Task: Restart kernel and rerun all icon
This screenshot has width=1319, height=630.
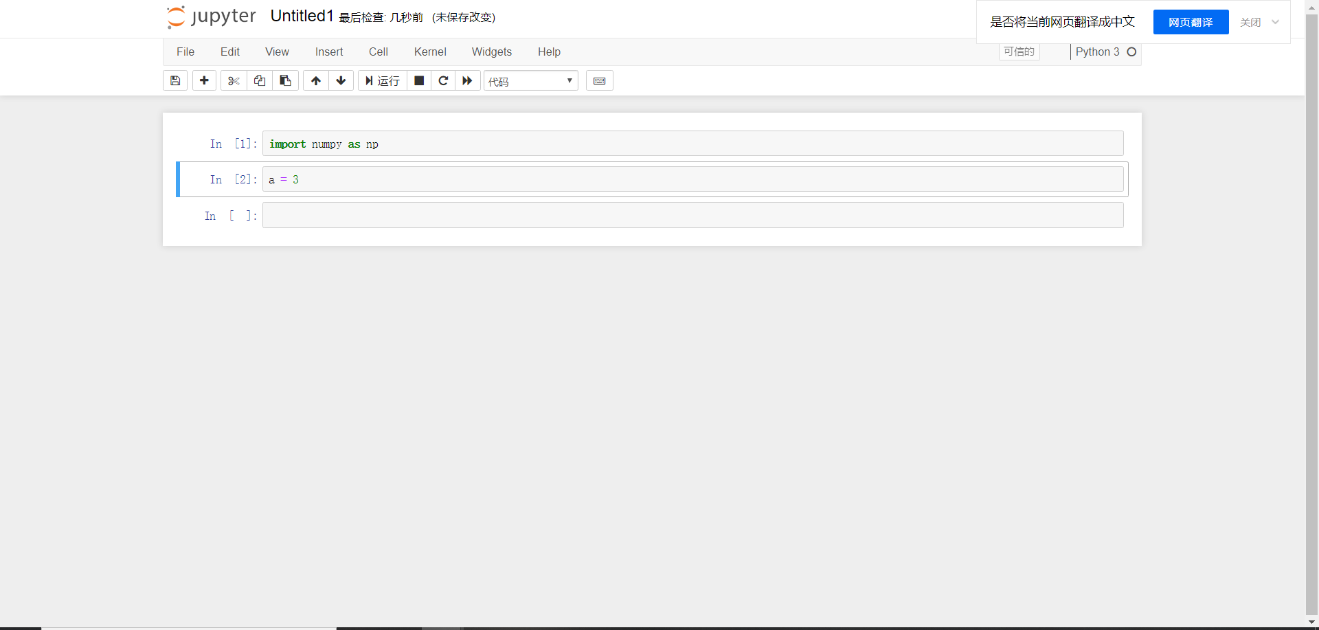Action: tap(467, 81)
